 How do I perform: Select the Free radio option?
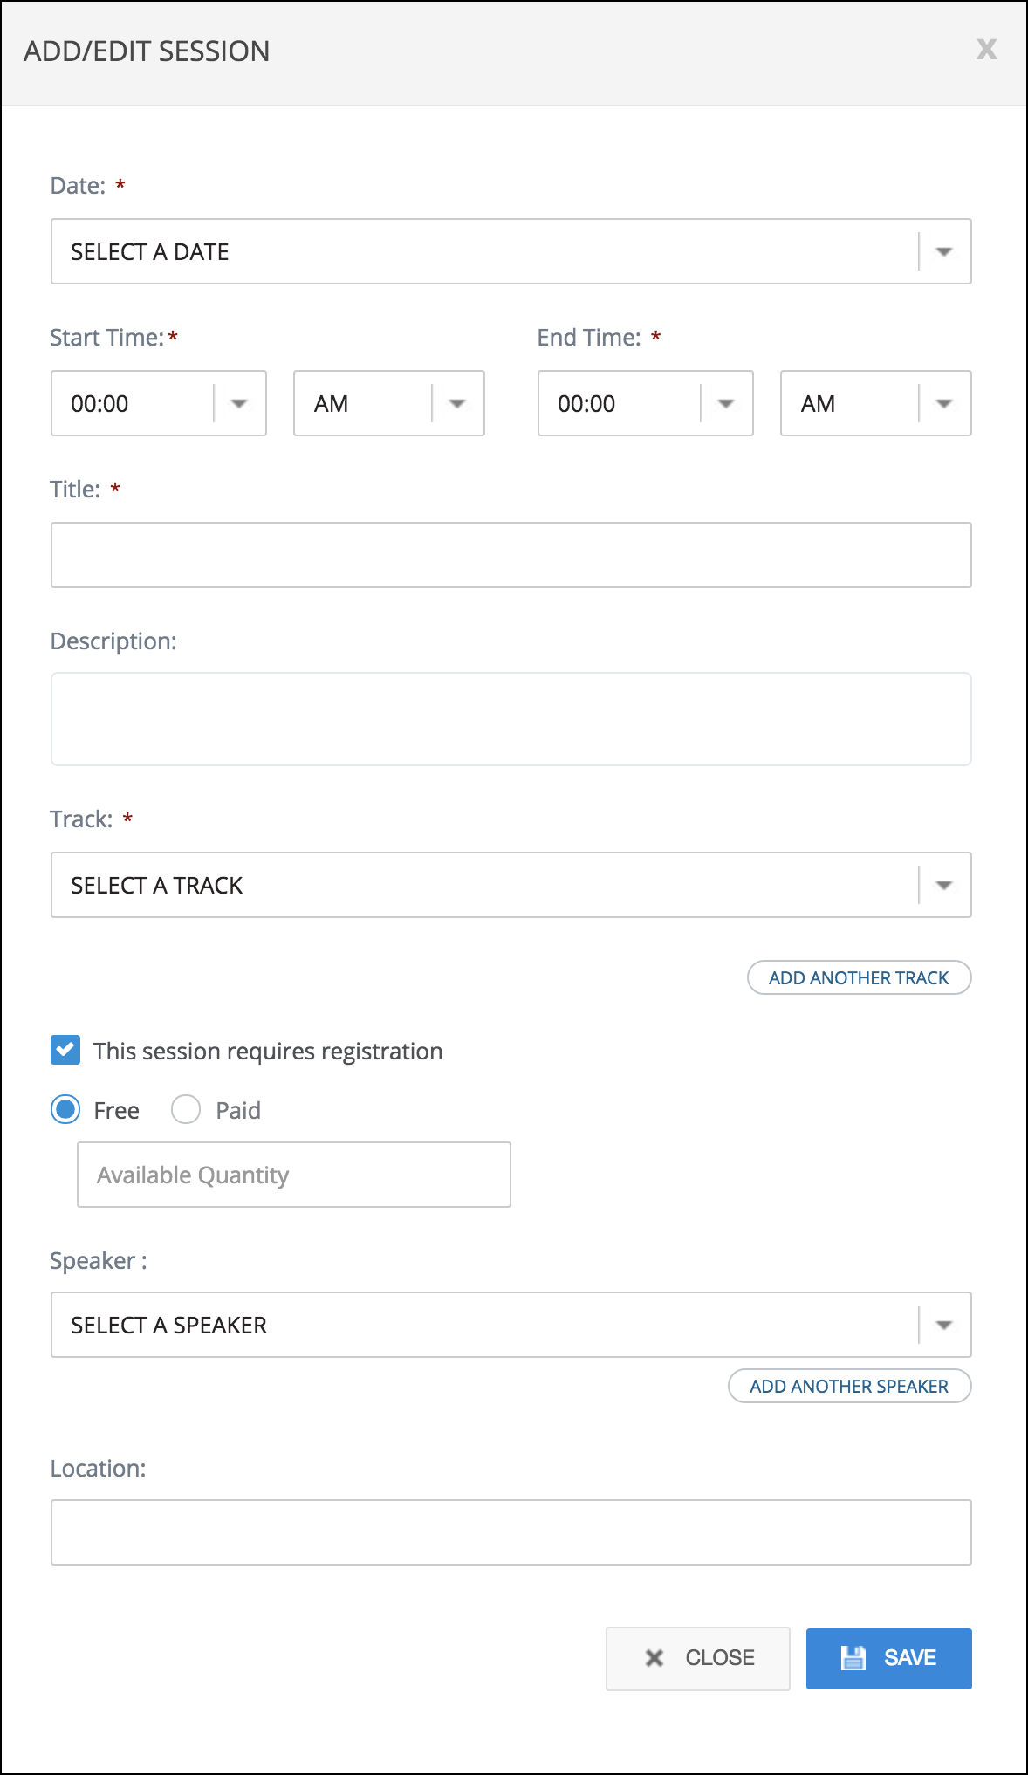[x=65, y=1110]
